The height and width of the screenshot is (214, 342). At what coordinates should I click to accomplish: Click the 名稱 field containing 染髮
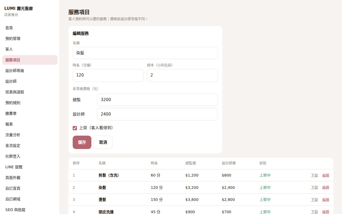click(x=145, y=53)
